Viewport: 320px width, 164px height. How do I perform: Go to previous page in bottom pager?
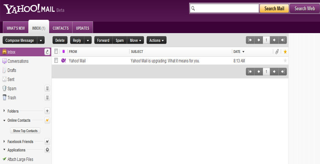pyautogui.click(x=259, y=72)
